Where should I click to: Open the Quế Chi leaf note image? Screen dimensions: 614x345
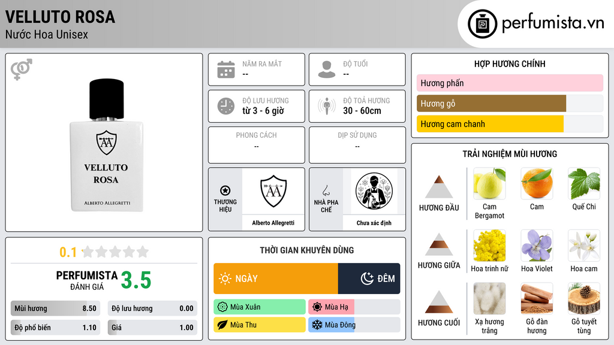584,184
